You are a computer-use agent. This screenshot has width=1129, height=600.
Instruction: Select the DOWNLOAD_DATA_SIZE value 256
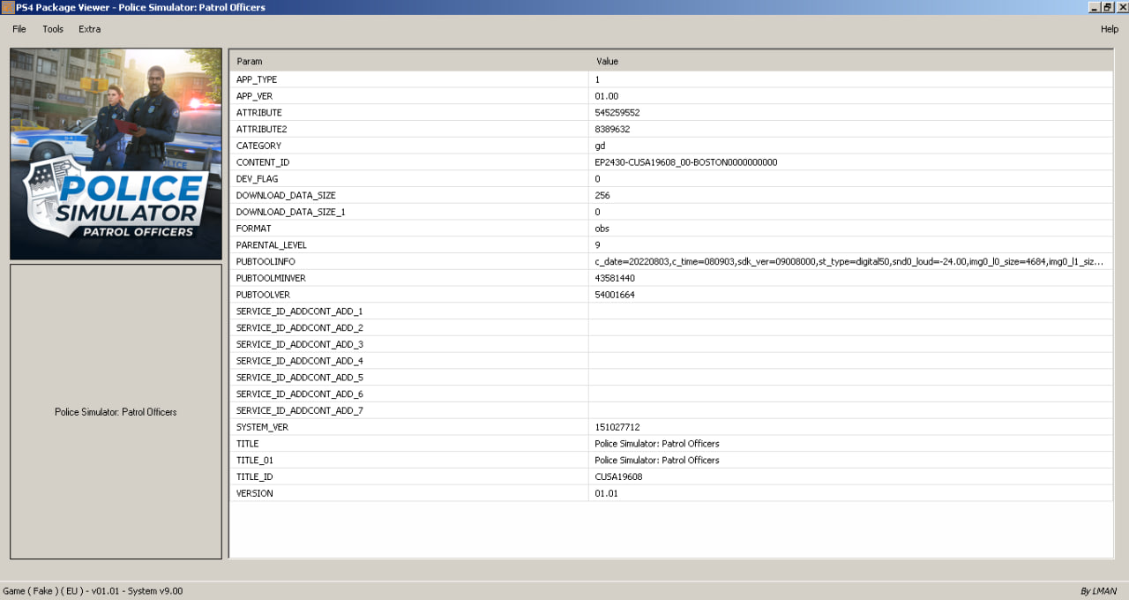[x=851, y=195]
